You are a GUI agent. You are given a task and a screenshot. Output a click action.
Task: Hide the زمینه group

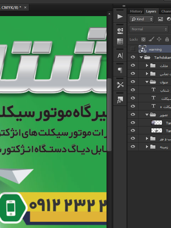(133, 146)
